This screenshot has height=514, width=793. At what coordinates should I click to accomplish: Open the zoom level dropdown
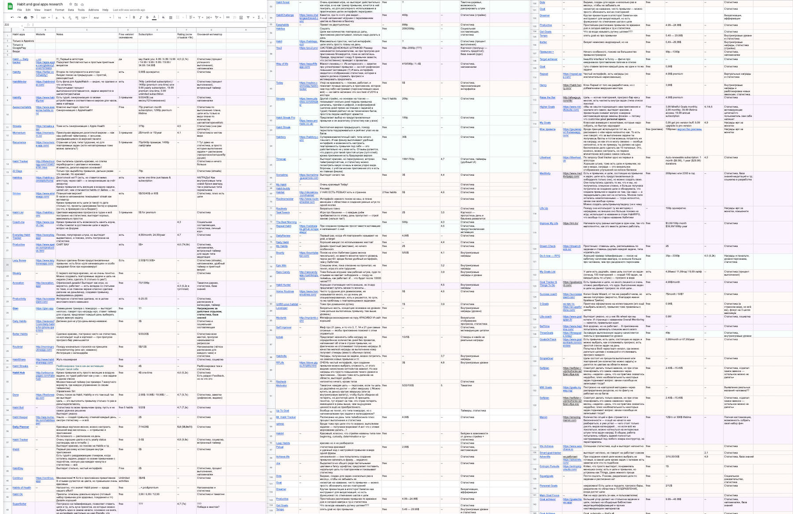click(x=44, y=18)
